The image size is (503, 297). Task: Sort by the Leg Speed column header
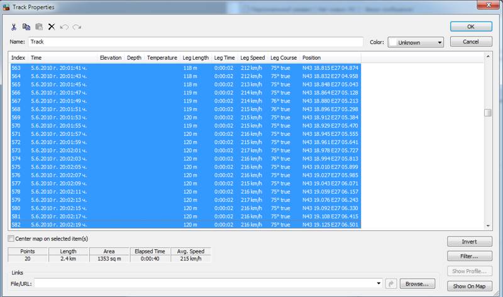254,57
